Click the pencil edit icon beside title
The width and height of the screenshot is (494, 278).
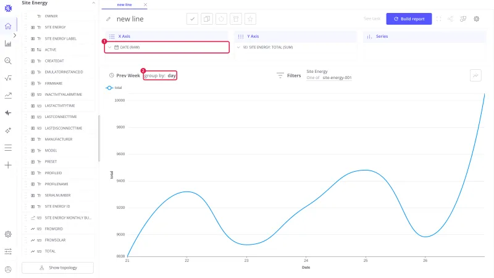[109, 19]
